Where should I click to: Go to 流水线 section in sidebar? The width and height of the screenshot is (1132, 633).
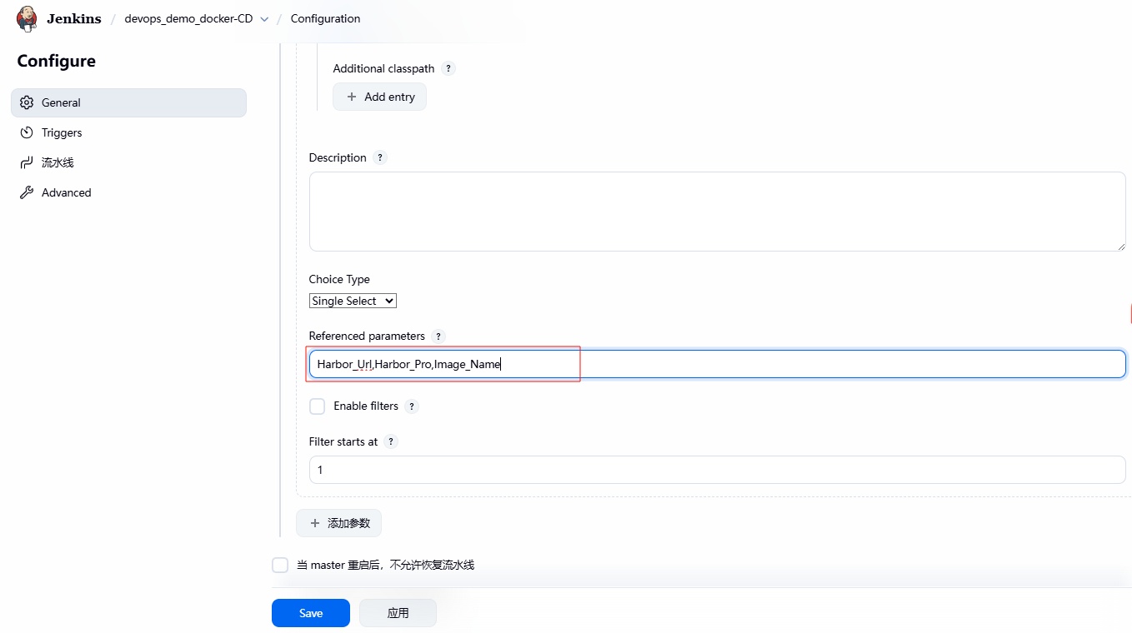tap(58, 162)
